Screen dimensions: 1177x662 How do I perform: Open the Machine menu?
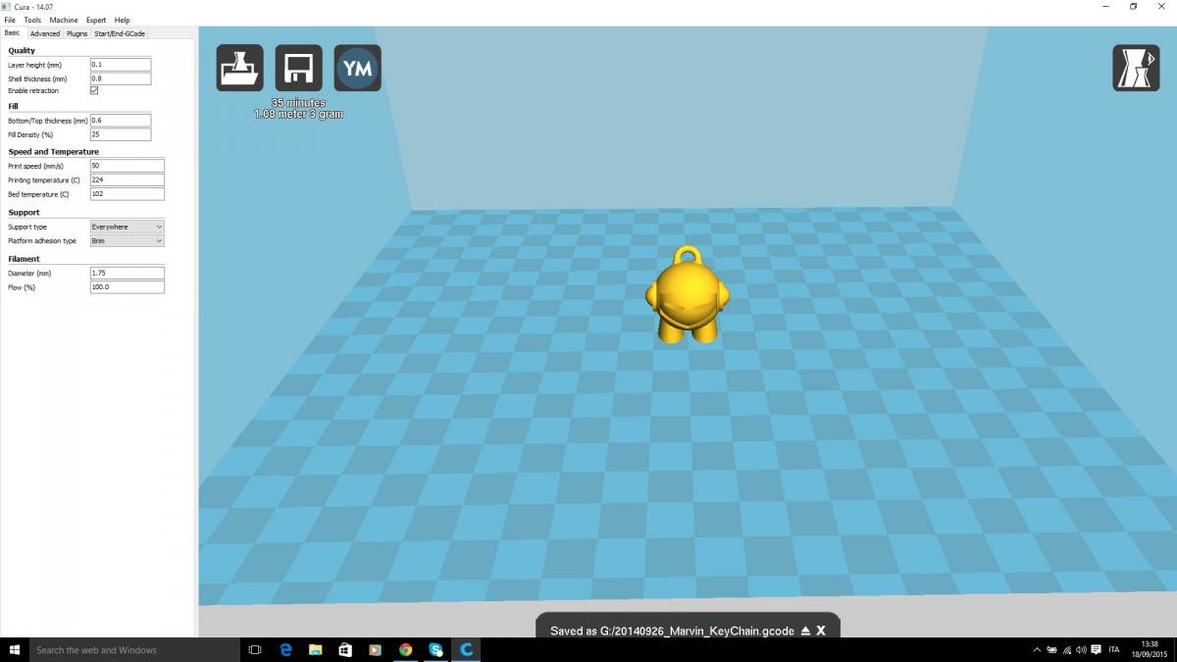[64, 20]
